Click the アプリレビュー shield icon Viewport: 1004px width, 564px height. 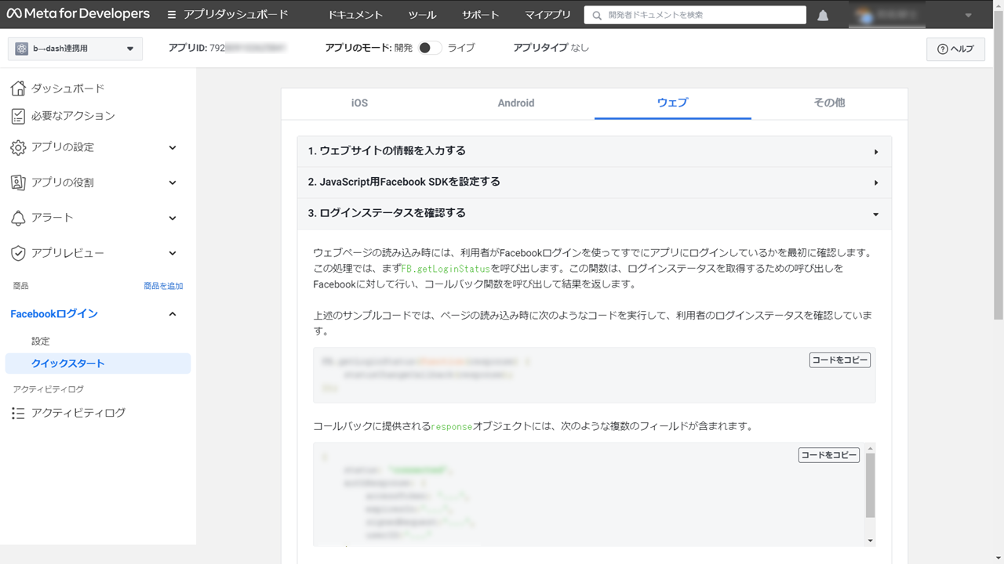click(18, 253)
